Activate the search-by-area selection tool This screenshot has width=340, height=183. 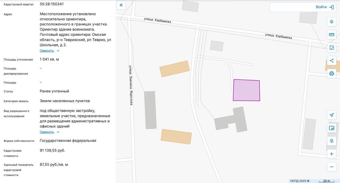331,48
